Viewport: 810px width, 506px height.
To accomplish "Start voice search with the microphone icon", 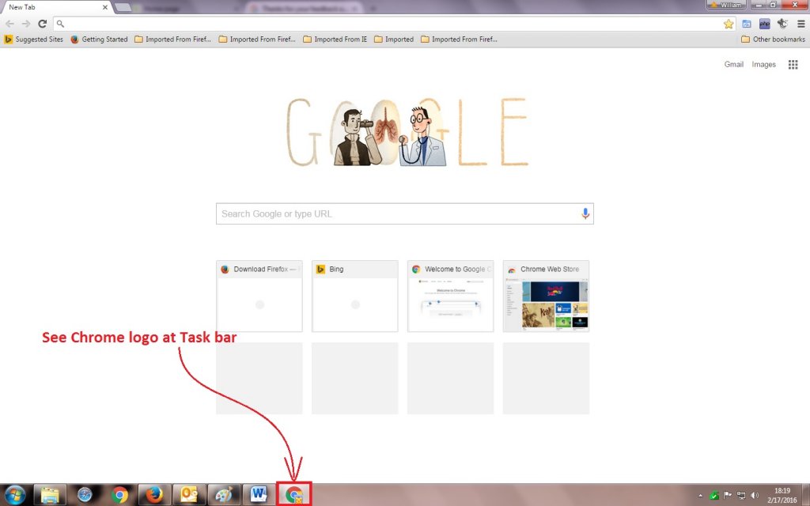I will (585, 213).
